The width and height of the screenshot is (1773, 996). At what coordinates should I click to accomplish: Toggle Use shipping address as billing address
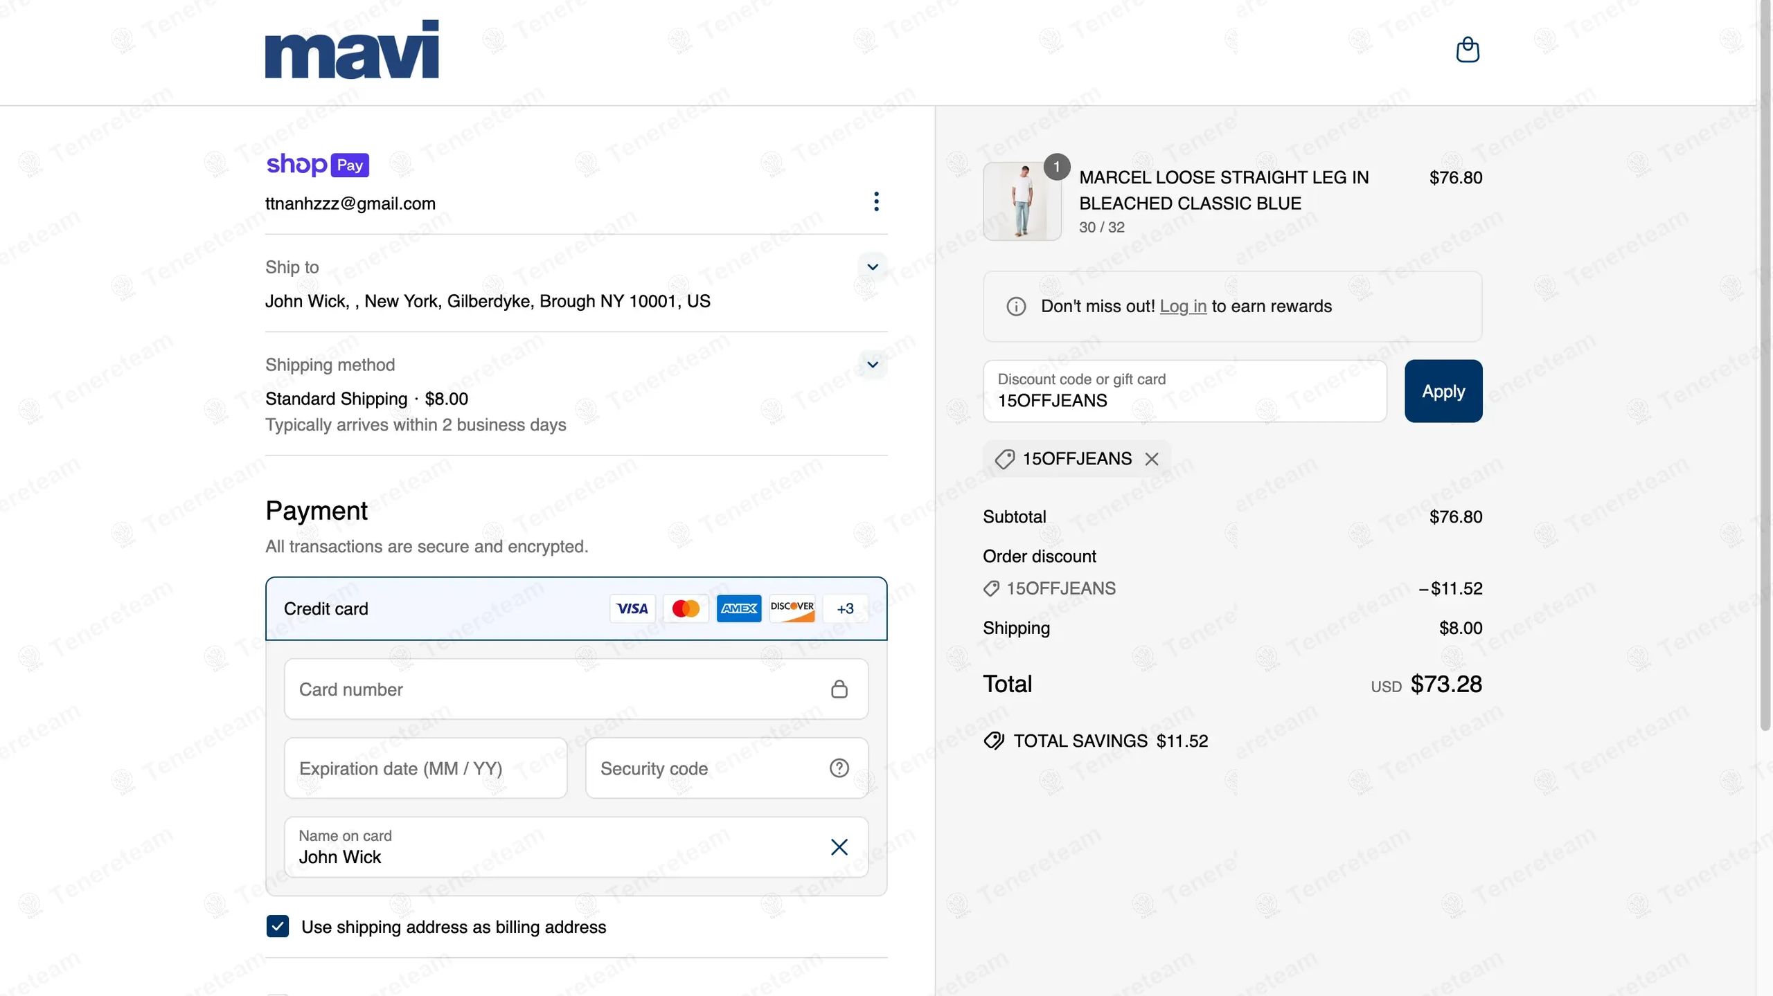[278, 926]
